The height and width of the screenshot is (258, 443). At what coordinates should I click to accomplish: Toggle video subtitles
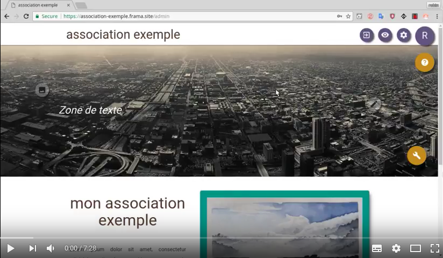click(377, 248)
